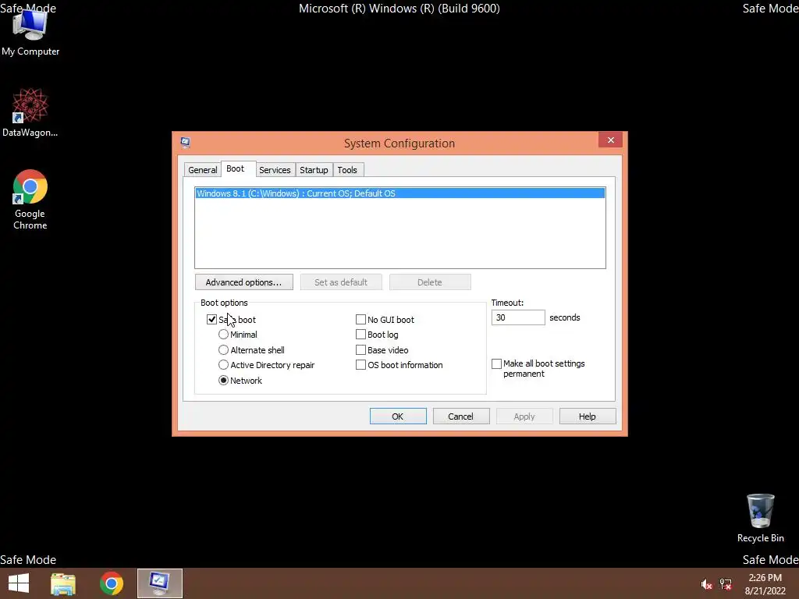Open the DataWagon desktop shortcut

tap(30, 112)
